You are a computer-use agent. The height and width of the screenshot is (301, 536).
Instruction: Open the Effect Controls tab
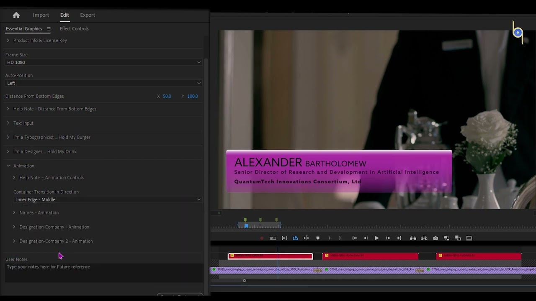point(74,29)
